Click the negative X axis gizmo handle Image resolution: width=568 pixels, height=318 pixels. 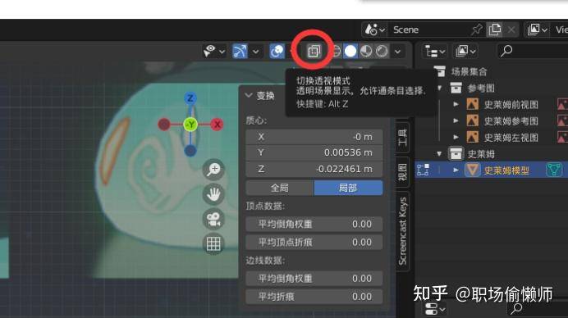tap(164, 125)
